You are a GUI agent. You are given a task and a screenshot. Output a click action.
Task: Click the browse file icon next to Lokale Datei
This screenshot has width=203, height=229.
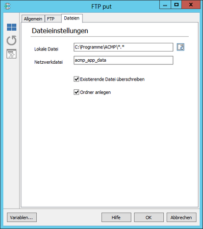pos(181,47)
